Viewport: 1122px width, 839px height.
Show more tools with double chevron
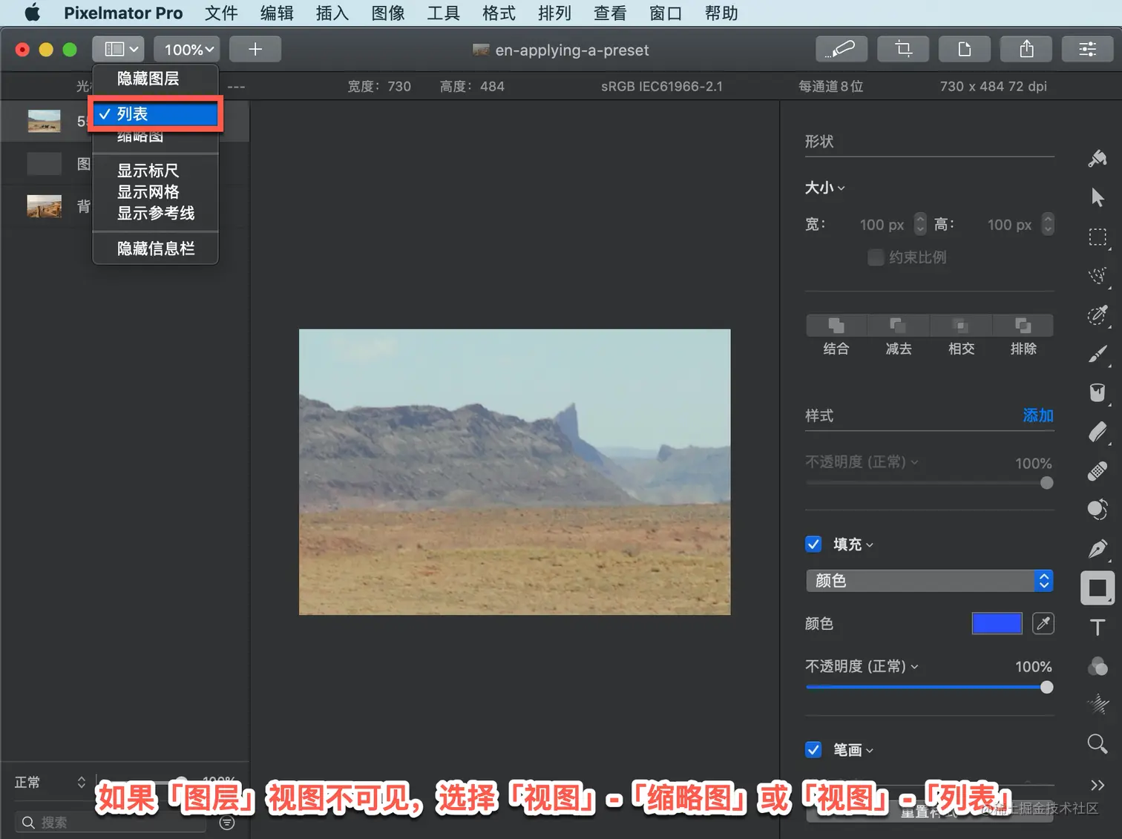click(1098, 785)
